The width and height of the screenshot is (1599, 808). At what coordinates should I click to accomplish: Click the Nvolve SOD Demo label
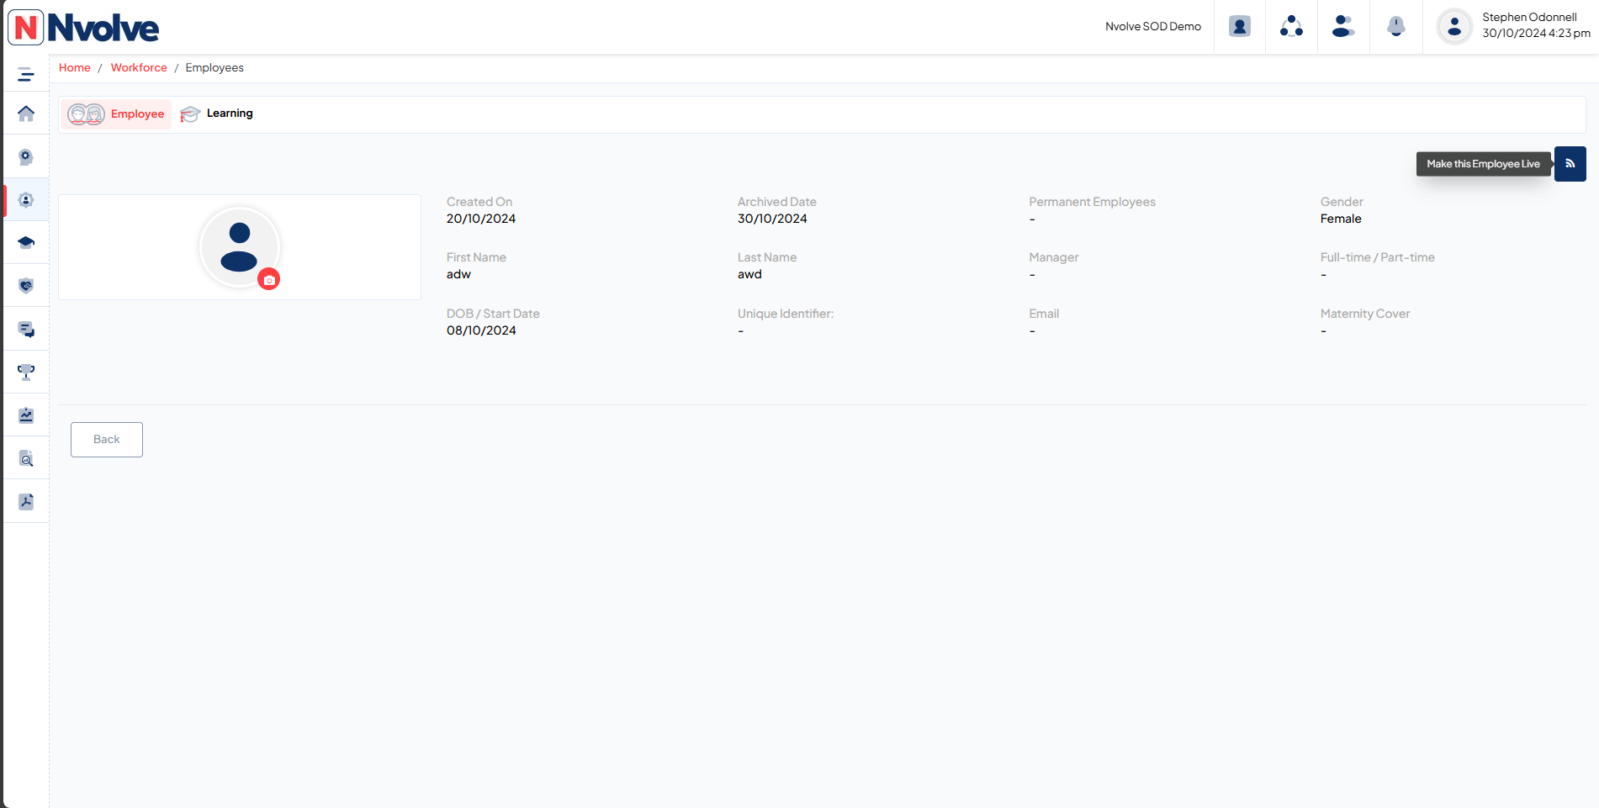tap(1153, 27)
